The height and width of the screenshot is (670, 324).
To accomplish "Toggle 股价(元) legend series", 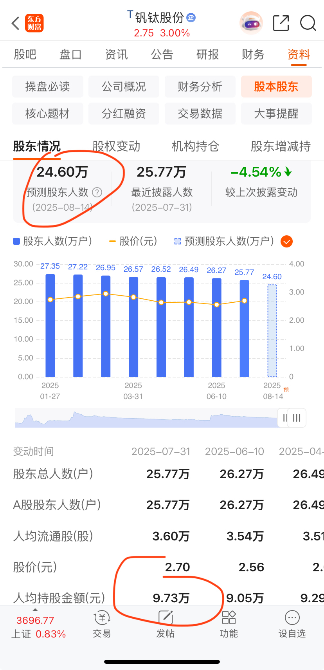I will pos(133,241).
